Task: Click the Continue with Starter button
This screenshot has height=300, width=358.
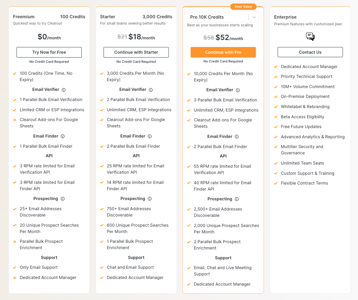Action: 136,52
